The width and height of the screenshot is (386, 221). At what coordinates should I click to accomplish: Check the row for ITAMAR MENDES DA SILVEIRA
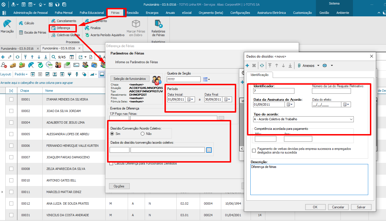11,99
